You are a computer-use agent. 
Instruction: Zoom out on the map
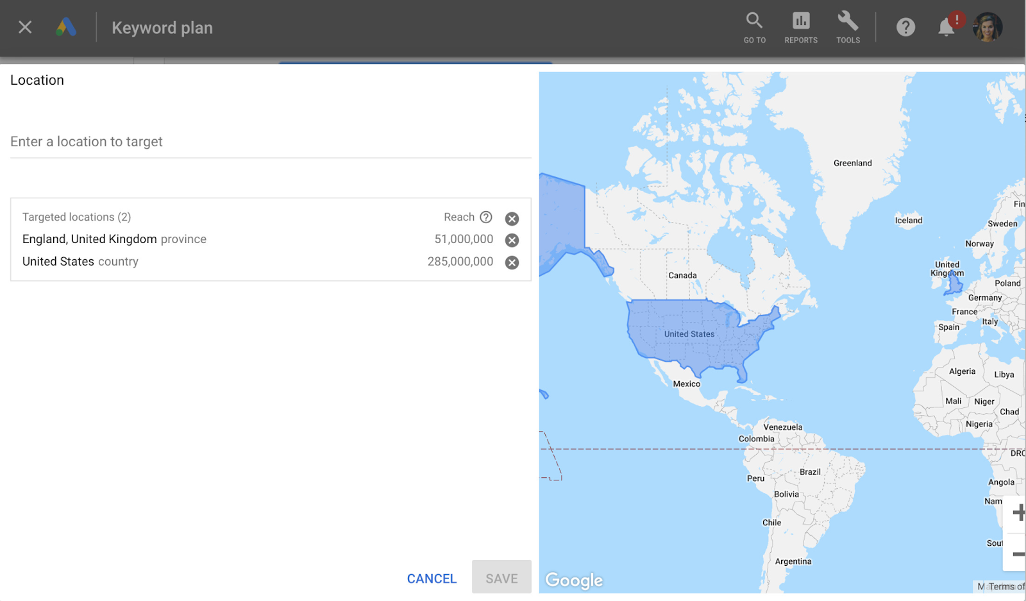[x=1017, y=554]
